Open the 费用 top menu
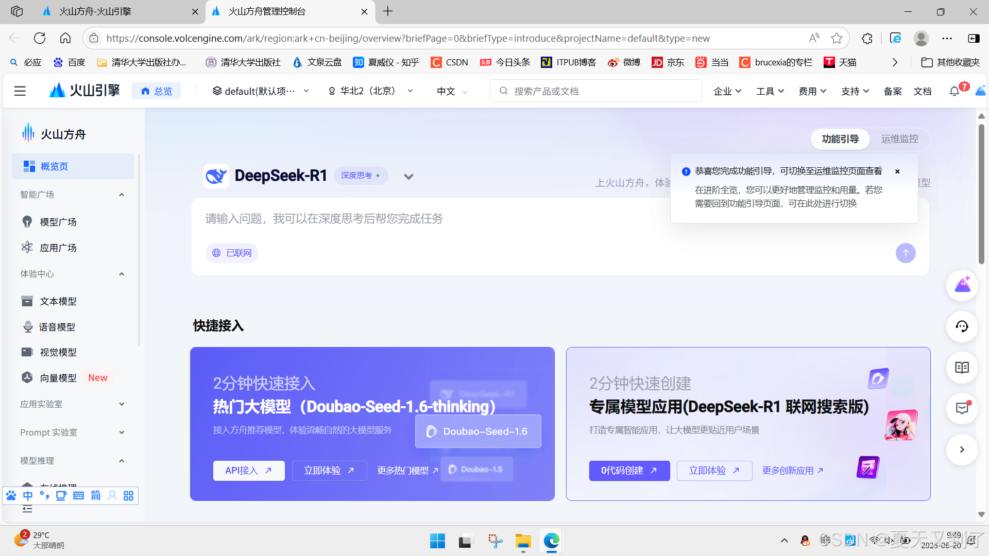 coord(812,91)
